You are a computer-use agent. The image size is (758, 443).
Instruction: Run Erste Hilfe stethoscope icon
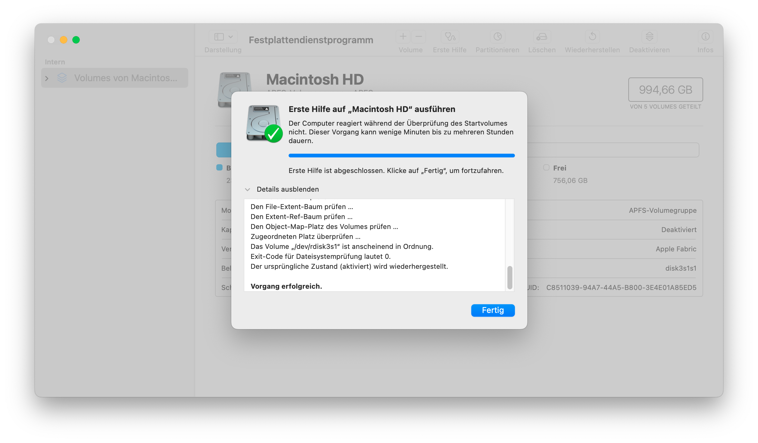450,37
